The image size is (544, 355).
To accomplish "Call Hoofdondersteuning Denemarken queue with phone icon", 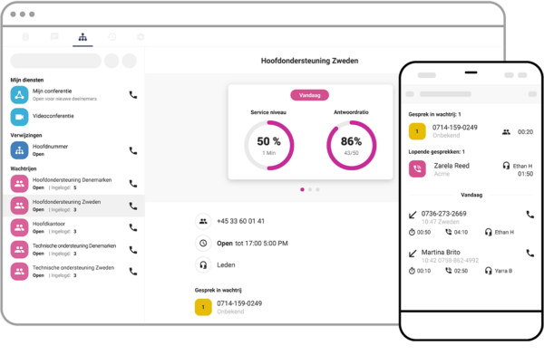I will [x=133, y=184].
